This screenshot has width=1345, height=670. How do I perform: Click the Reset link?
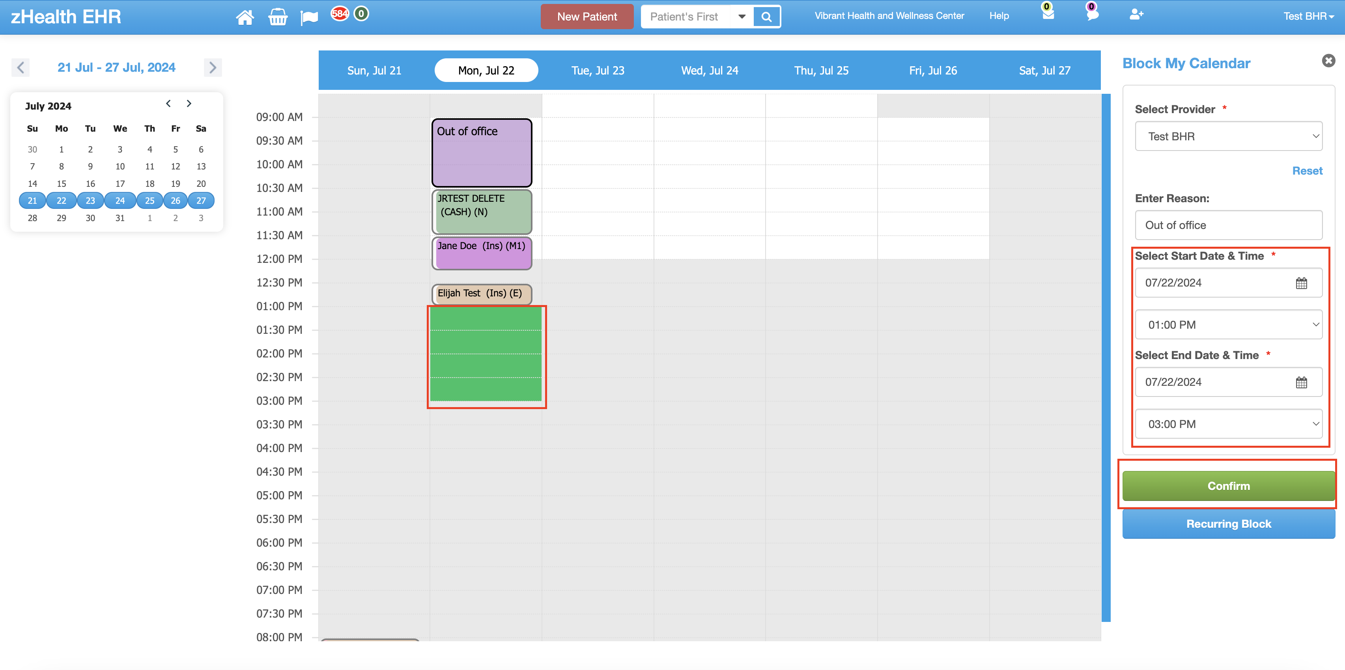[x=1307, y=171]
